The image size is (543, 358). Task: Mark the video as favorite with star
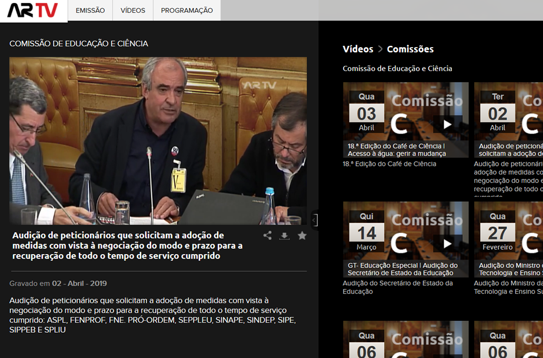302,236
